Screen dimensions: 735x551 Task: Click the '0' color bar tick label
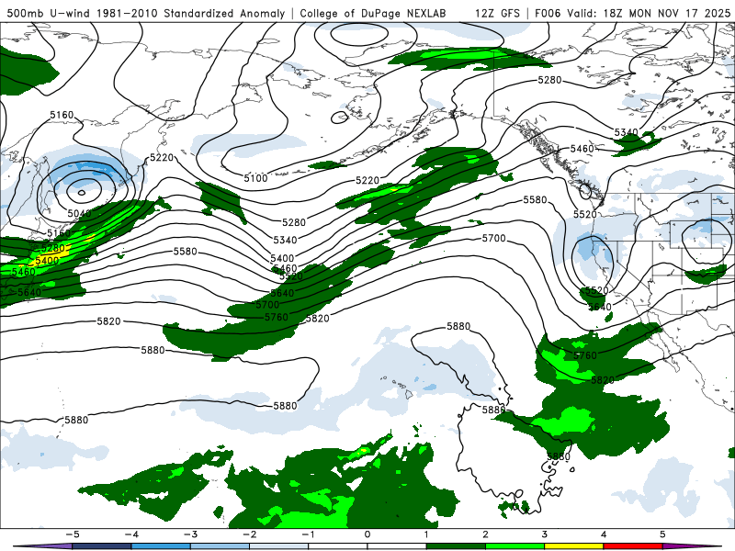pyautogui.click(x=367, y=534)
